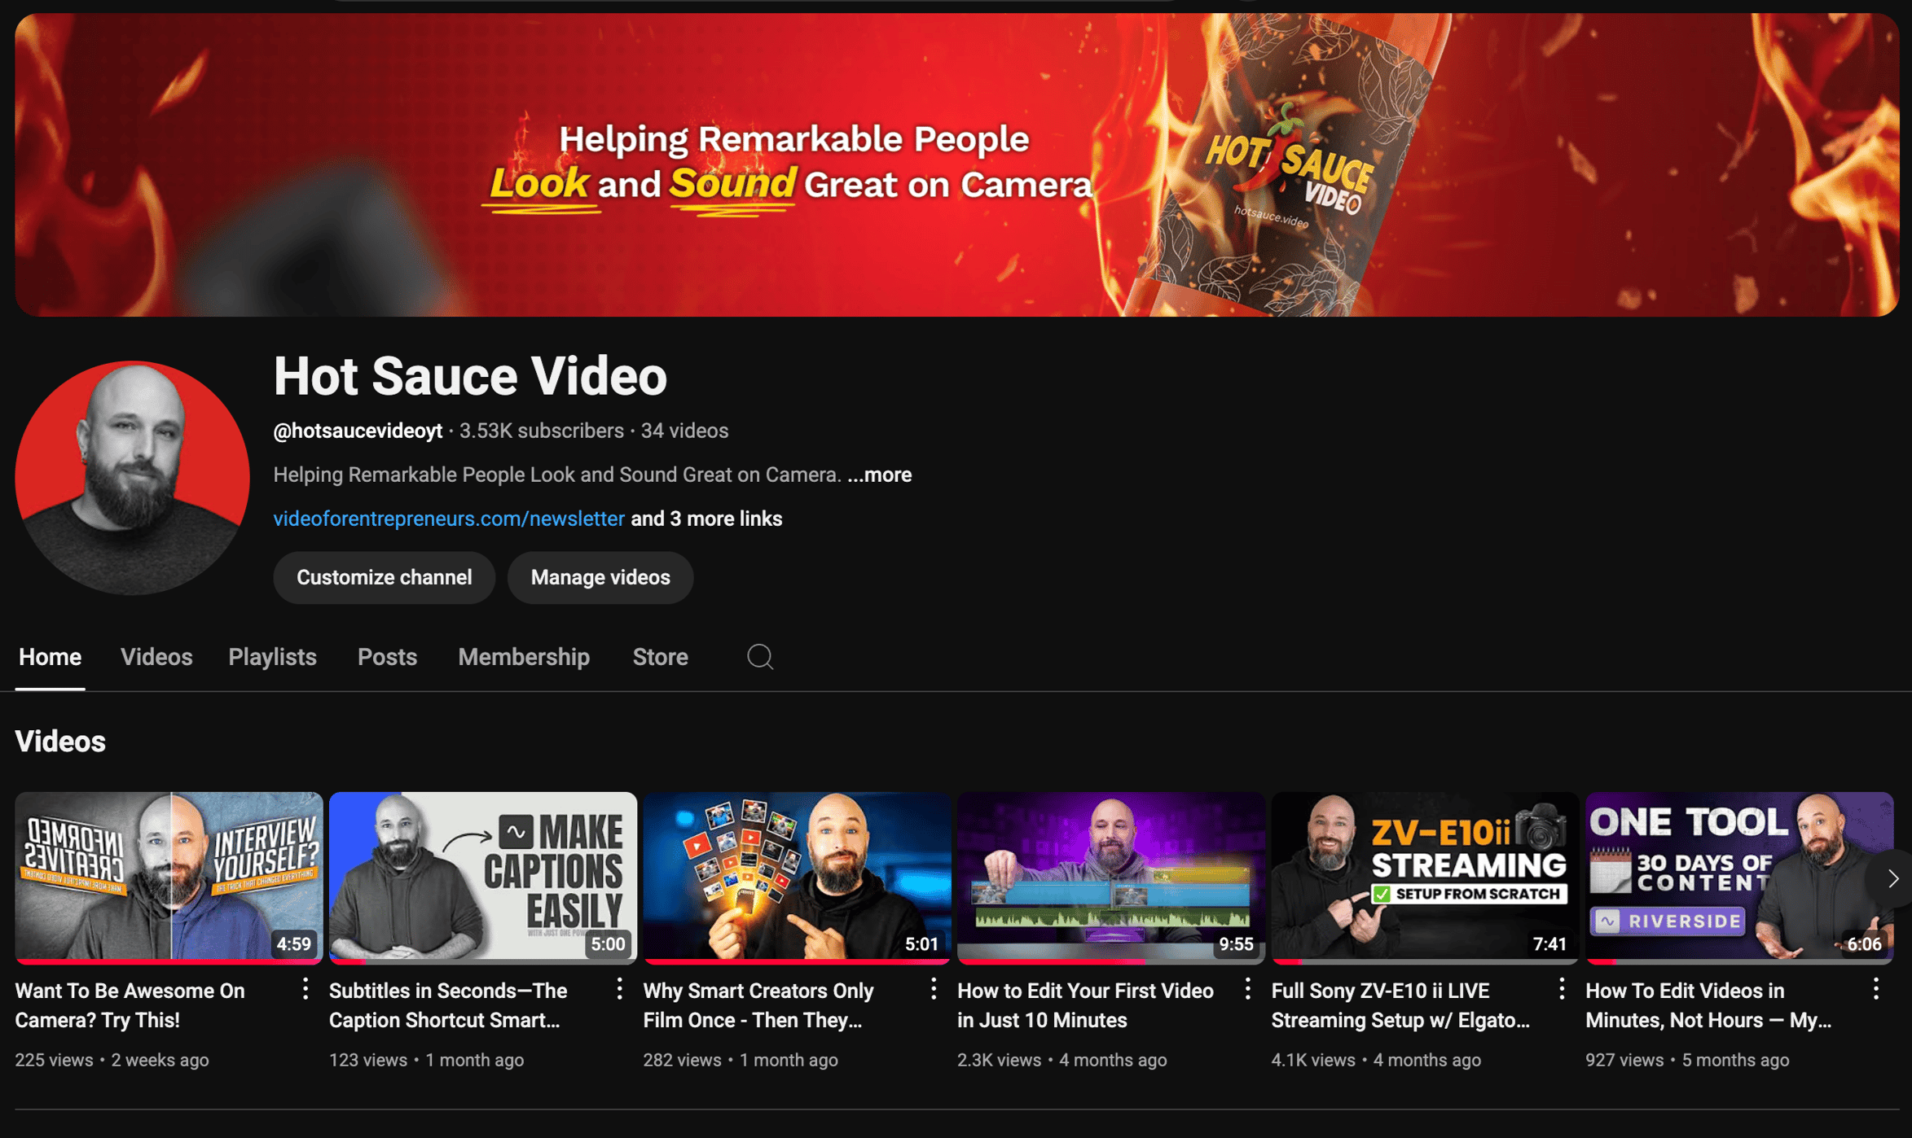The height and width of the screenshot is (1138, 1912).
Task: Open the videoforentrepreneurs.com/newsletter link
Action: tap(449, 519)
